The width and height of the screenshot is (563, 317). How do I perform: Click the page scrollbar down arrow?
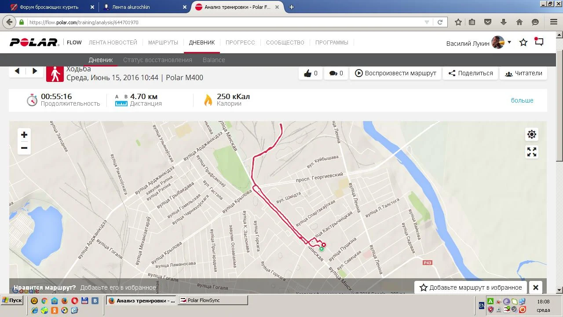pos(559,290)
